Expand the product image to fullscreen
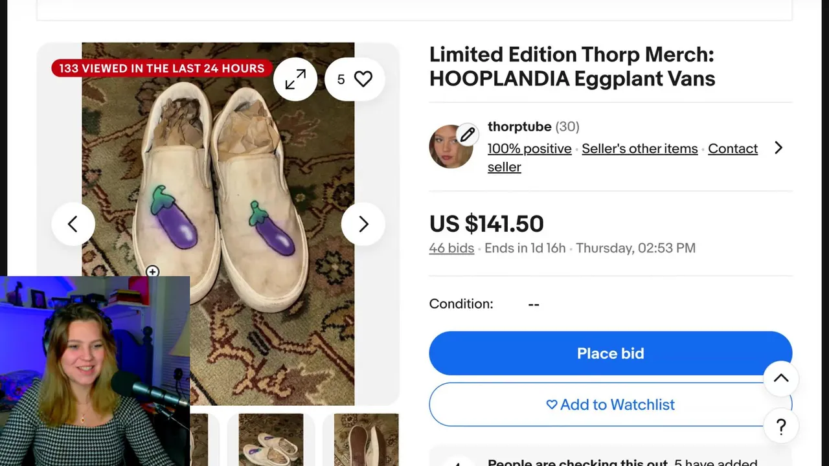 coord(295,79)
